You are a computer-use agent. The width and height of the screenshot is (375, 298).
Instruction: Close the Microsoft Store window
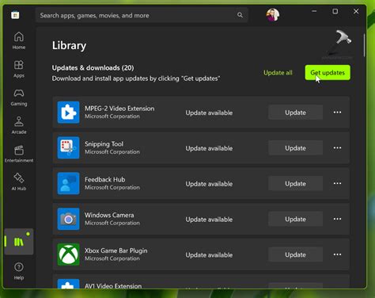[x=356, y=11]
